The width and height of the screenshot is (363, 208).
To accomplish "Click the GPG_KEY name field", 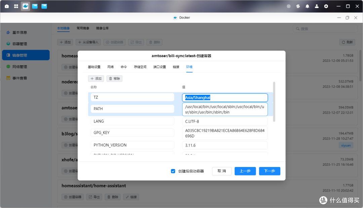I will pos(132,133).
